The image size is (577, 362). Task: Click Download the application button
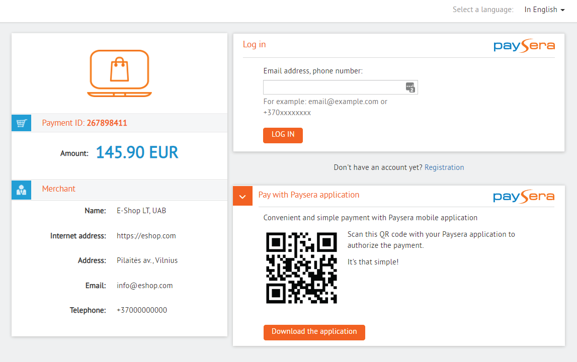(x=314, y=332)
